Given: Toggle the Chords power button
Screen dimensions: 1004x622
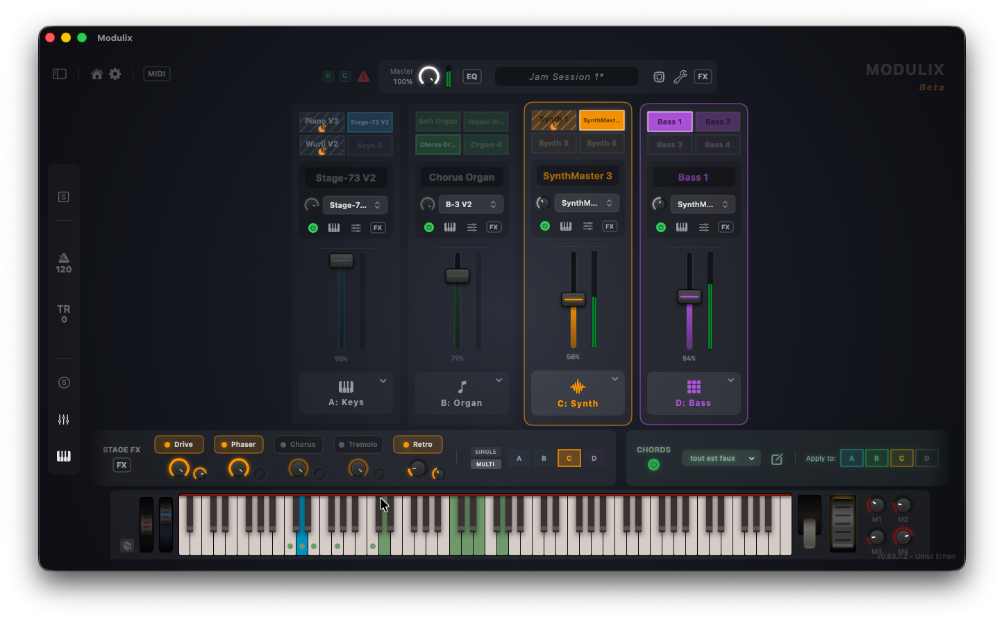Looking at the screenshot, I should point(653,464).
